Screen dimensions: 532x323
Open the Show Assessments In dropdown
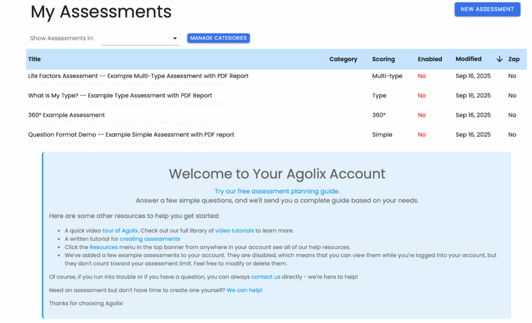(140, 39)
